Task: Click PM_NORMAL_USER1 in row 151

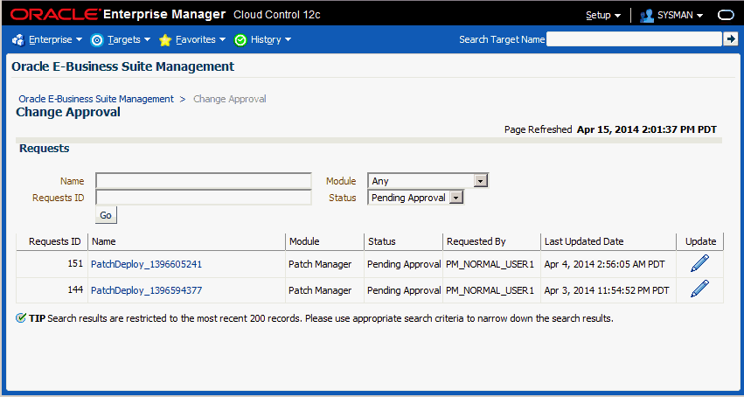Action: click(x=490, y=264)
